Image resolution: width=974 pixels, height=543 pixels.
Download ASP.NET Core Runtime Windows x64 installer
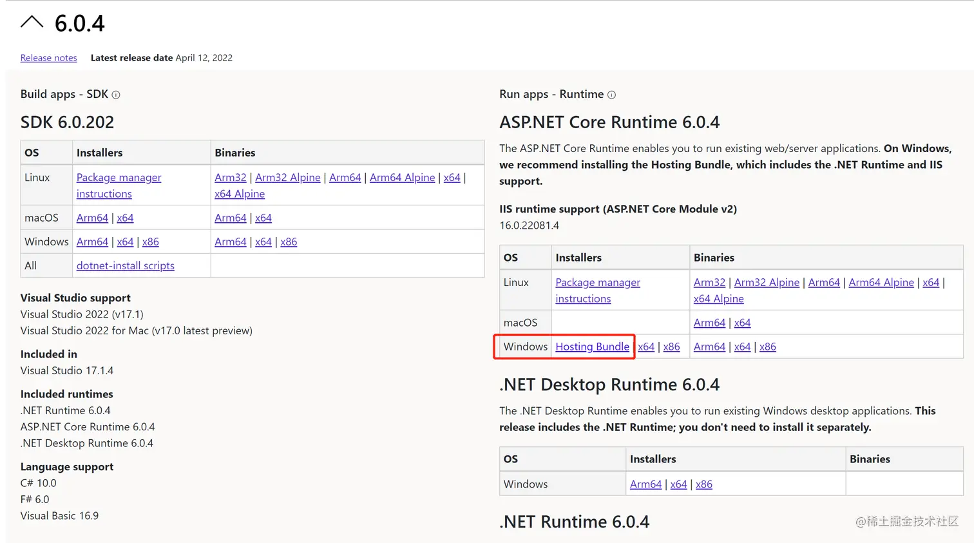point(646,347)
